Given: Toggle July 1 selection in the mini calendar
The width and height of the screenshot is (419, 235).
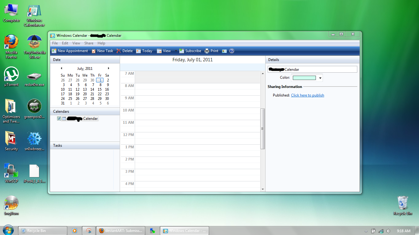Looking at the screenshot, I should click(99, 80).
